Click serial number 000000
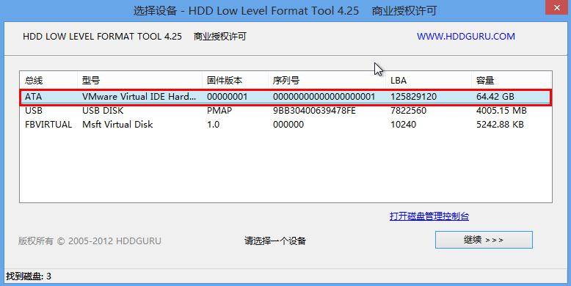 click(x=288, y=125)
